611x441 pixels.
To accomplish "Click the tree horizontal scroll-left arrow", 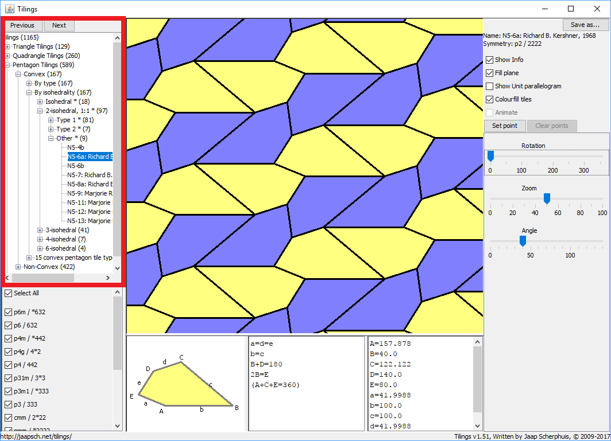I will point(7,278).
